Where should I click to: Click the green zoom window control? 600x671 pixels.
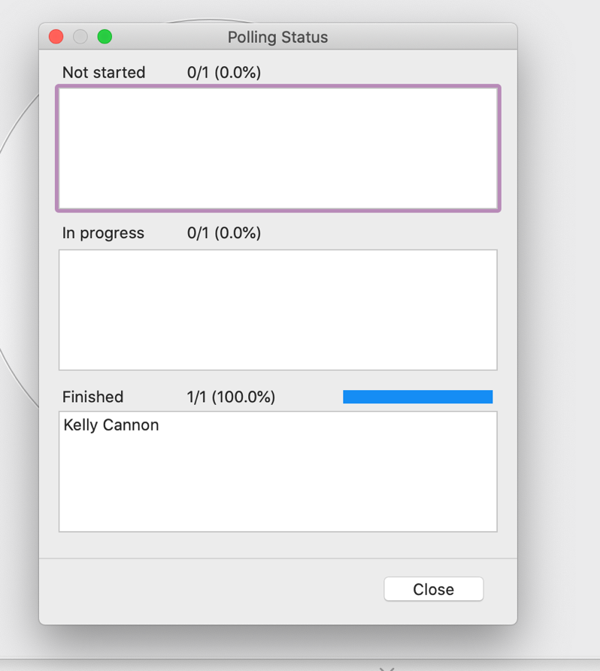[105, 35]
